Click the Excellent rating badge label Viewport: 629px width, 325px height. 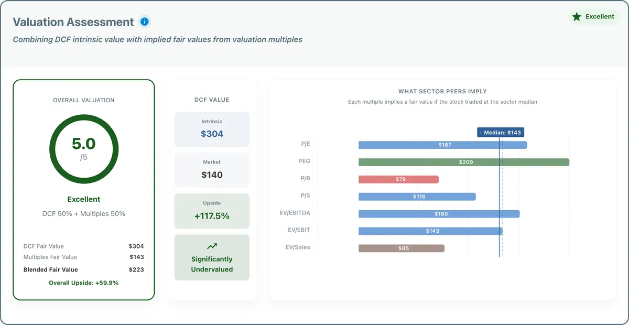click(x=600, y=17)
